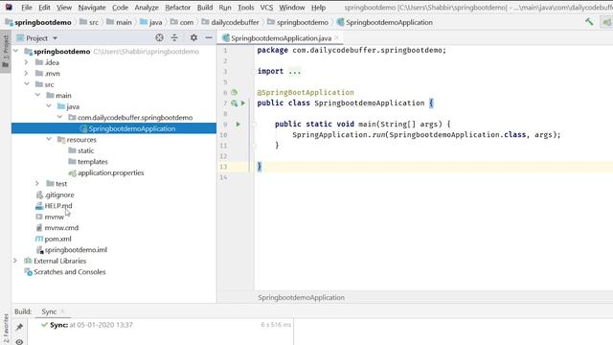Screen dimensions: 613x345
Task: Expand the test folder
Action: coord(37,183)
